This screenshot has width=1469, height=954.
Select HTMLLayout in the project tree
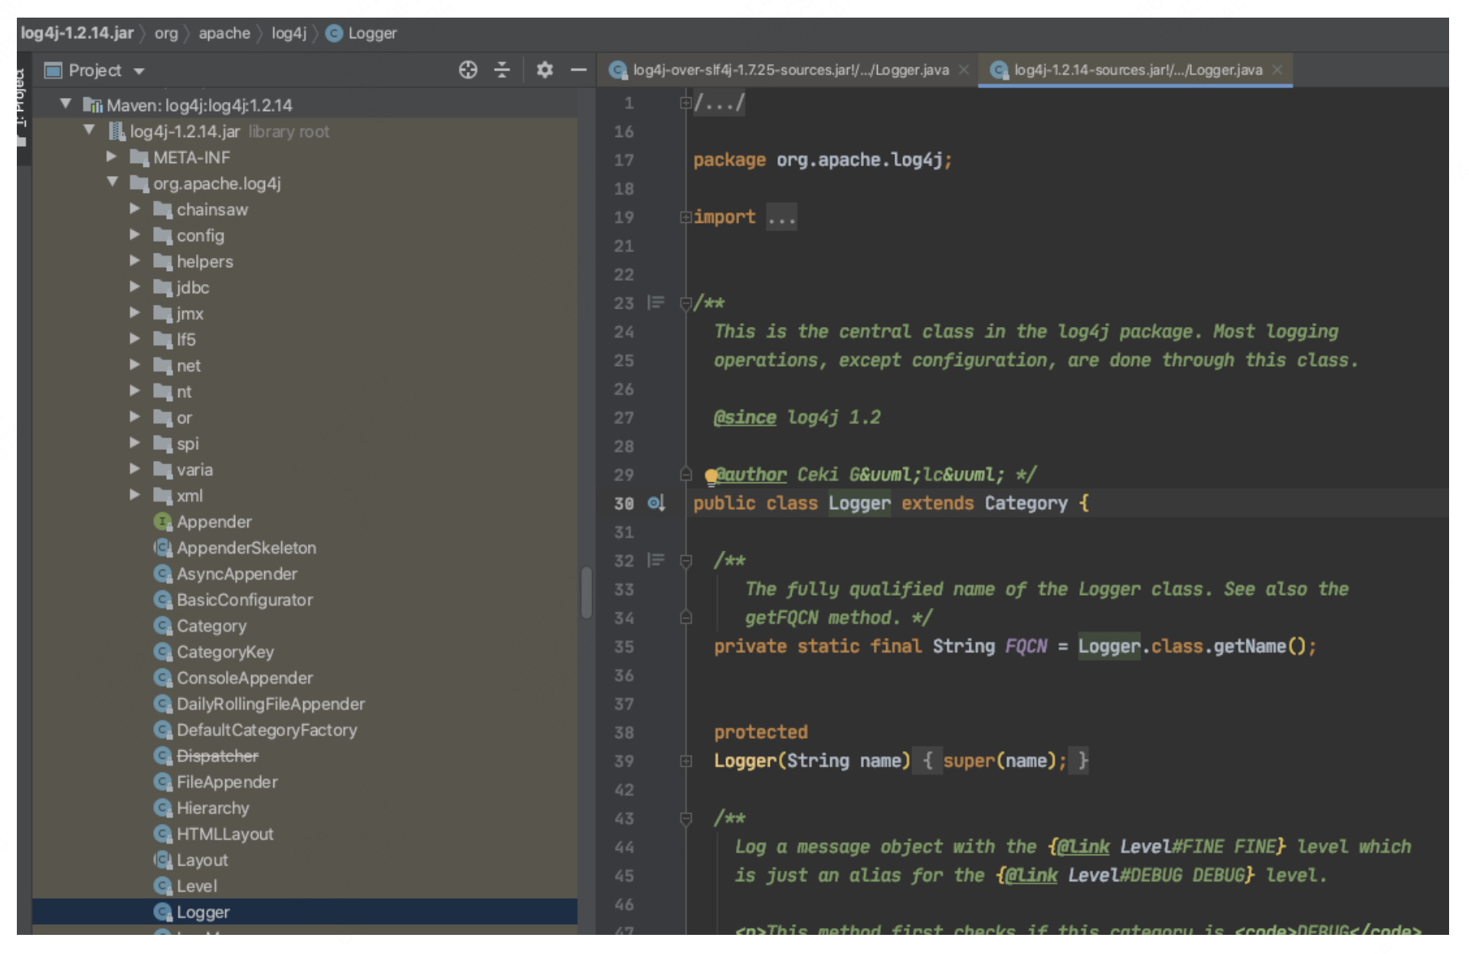(224, 834)
